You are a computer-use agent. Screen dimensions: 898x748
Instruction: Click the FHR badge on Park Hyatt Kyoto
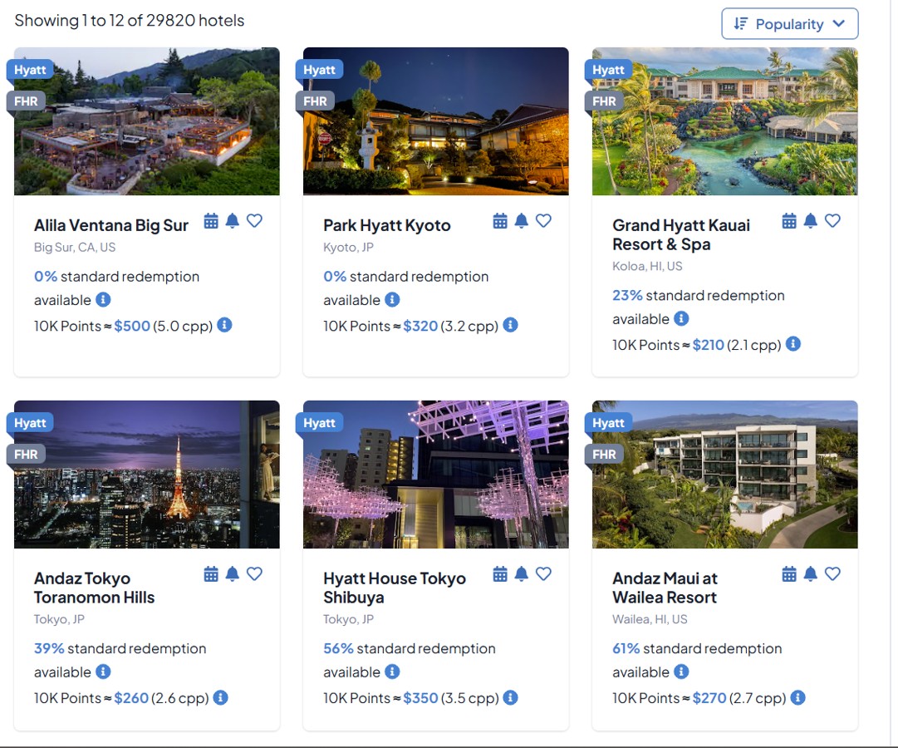click(314, 101)
